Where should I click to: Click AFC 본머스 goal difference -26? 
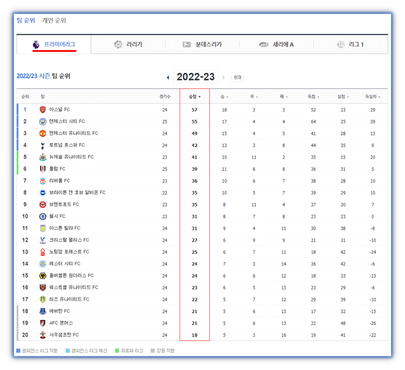pyautogui.click(x=373, y=323)
